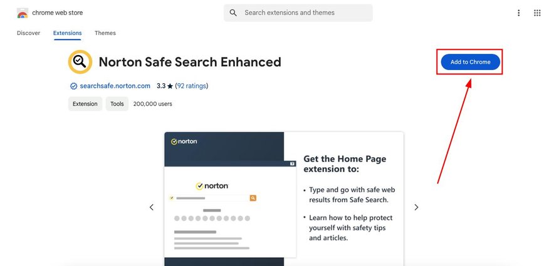This screenshot has height=266, width=549.
Task: Click the Norton home page preview screenshot
Action: (284, 199)
